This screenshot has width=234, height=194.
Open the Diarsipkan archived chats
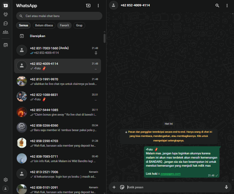click(58, 36)
